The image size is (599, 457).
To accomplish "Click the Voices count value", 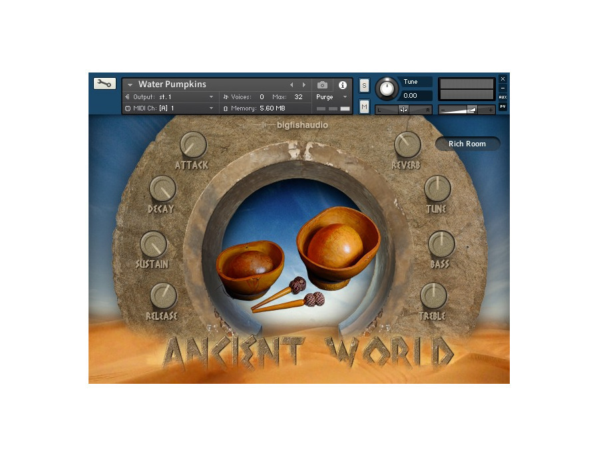I will tap(262, 97).
